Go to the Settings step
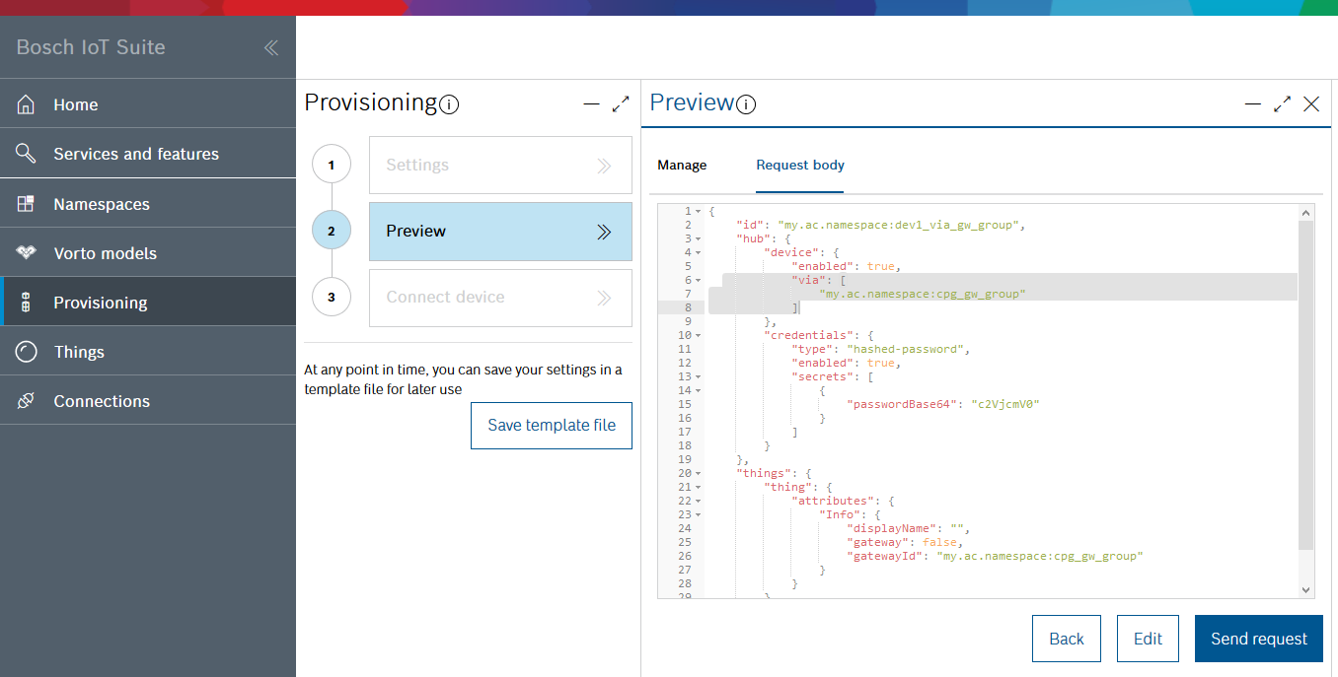The height and width of the screenshot is (677, 1338). pos(500,165)
